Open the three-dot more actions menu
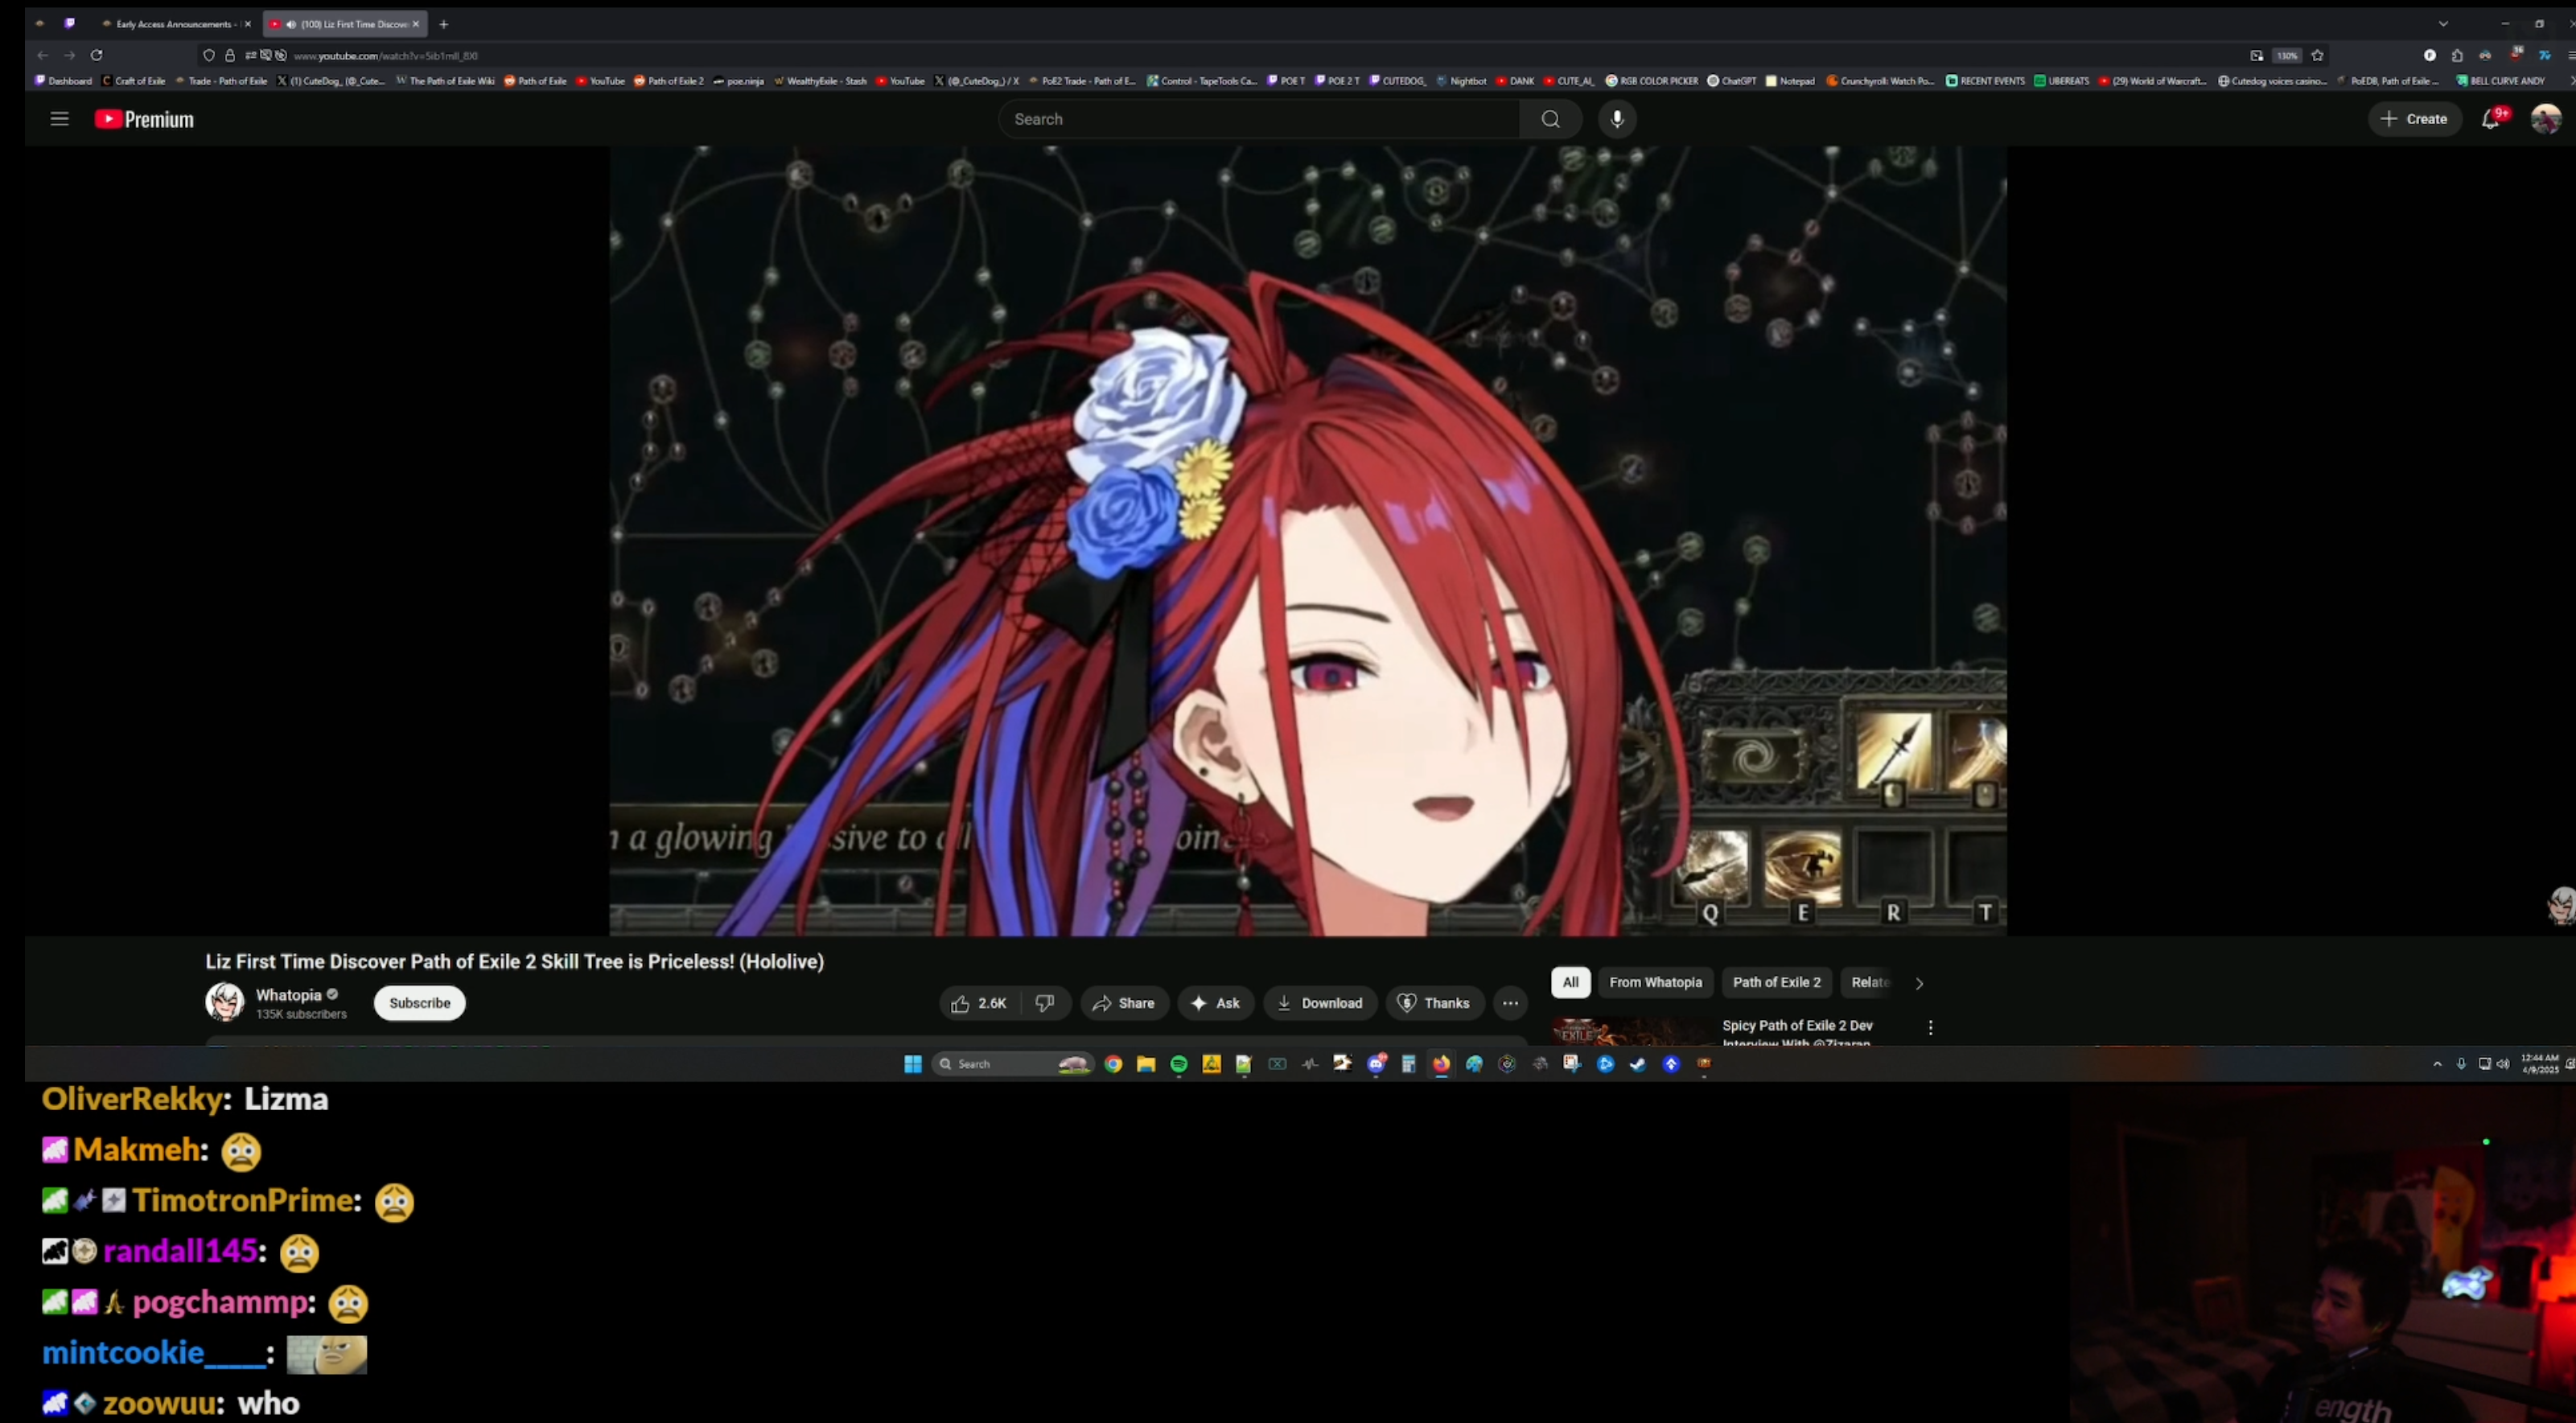 pyautogui.click(x=1510, y=1003)
